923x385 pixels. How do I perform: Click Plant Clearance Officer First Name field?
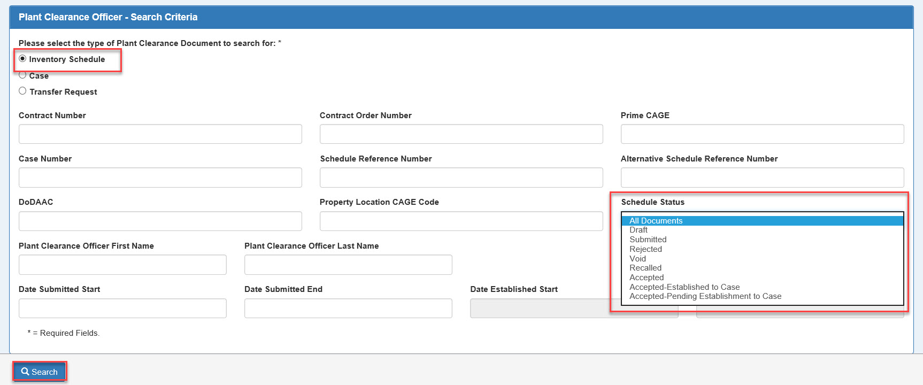pyautogui.click(x=122, y=265)
